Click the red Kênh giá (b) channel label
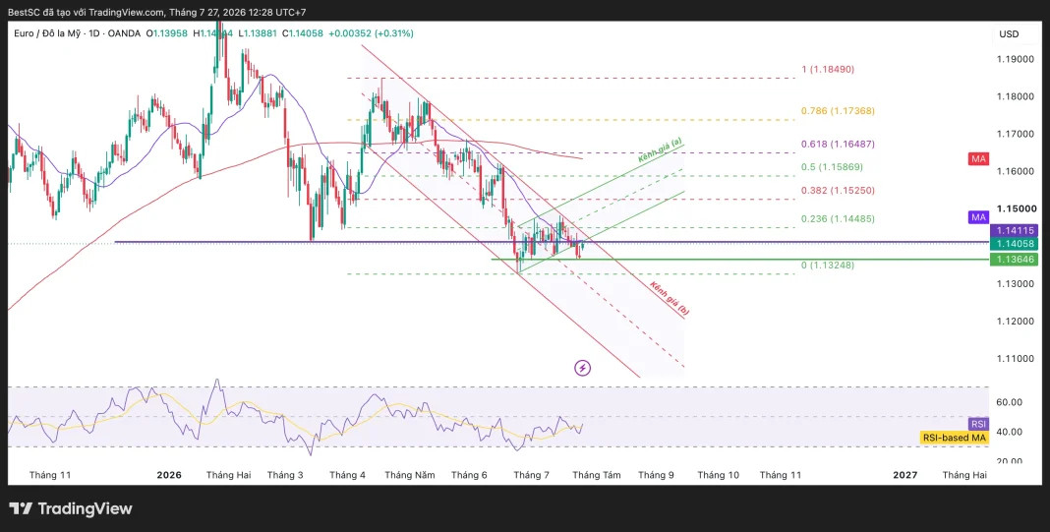 coord(669,298)
